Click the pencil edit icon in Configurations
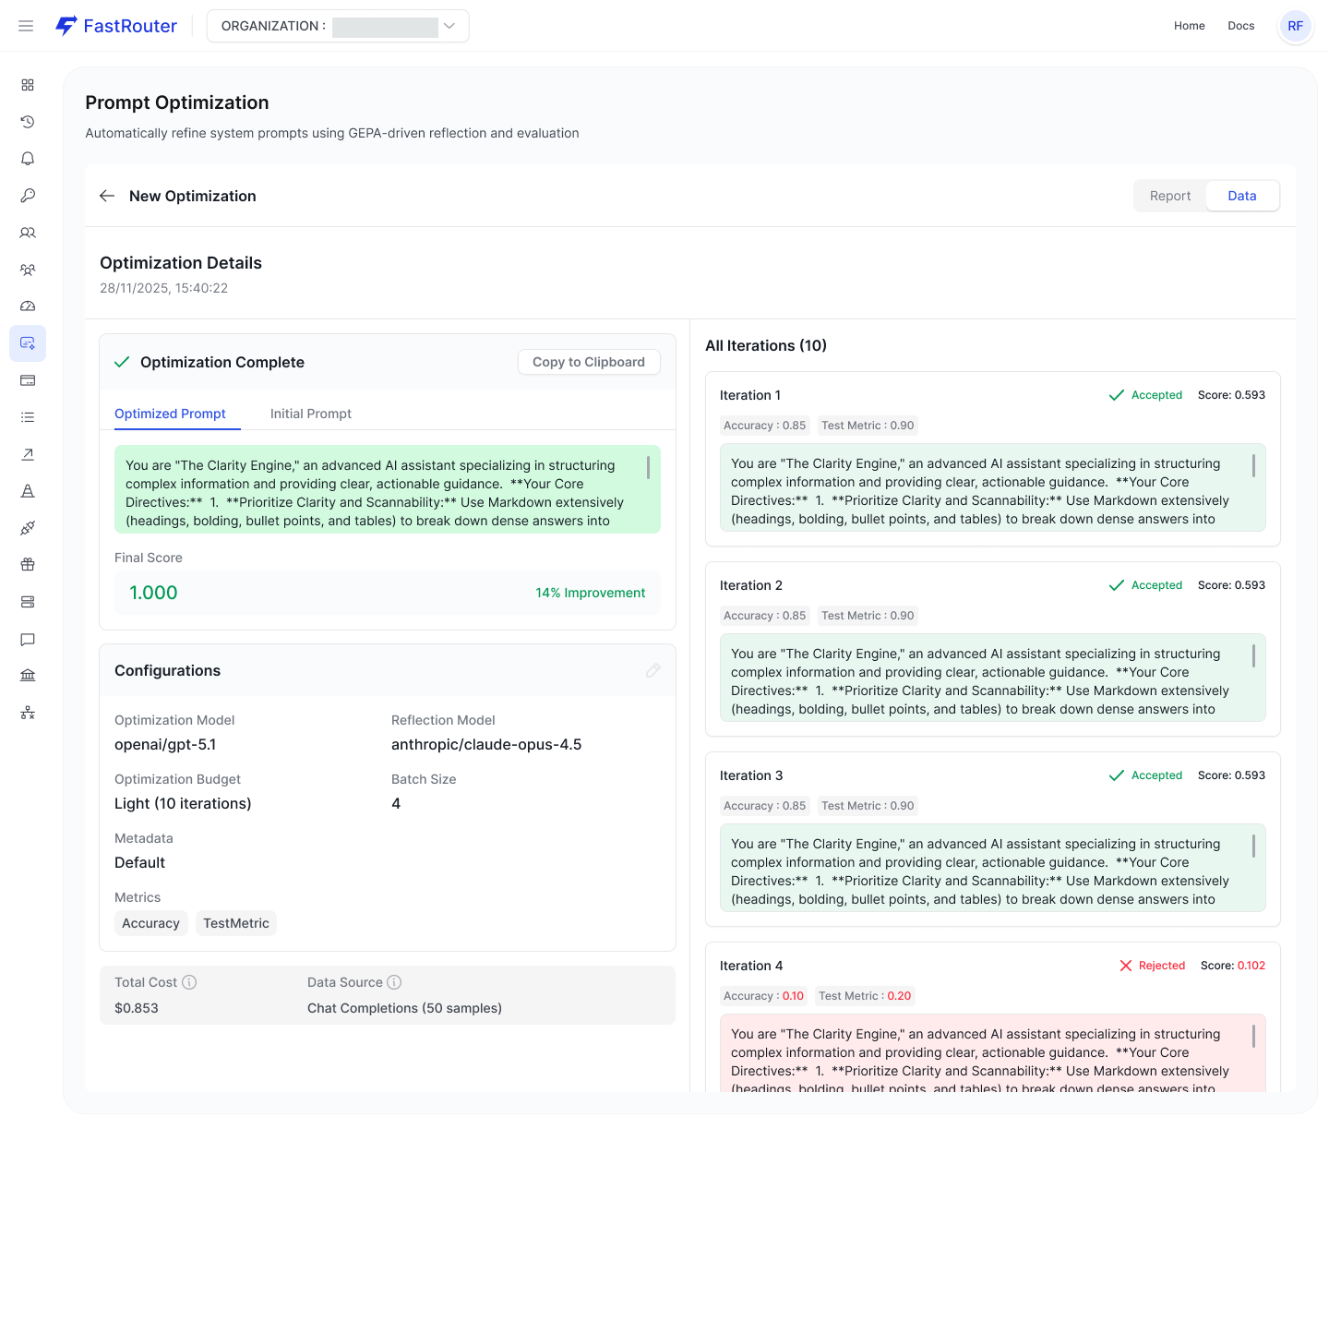This screenshot has width=1329, height=1333. (x=653, y=670)
